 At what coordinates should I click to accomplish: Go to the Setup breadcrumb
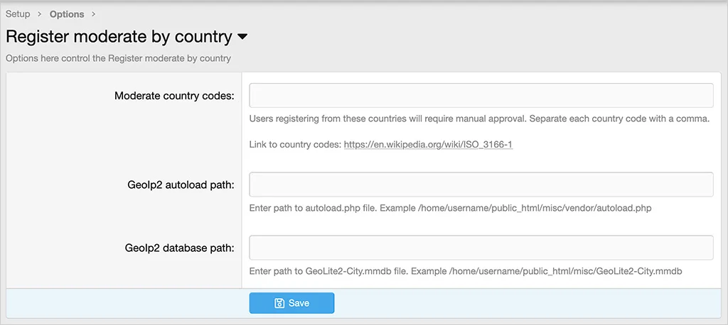coord(18,14)
